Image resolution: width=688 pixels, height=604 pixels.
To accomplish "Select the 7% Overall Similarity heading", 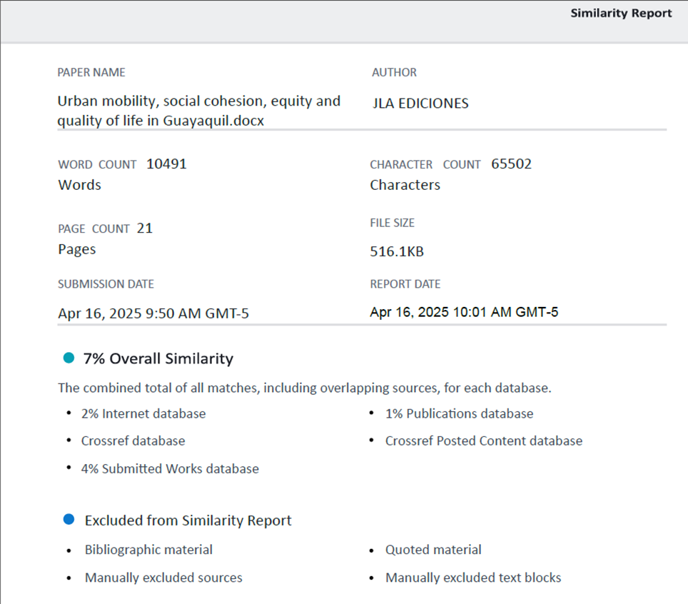I will pos(158,358).
